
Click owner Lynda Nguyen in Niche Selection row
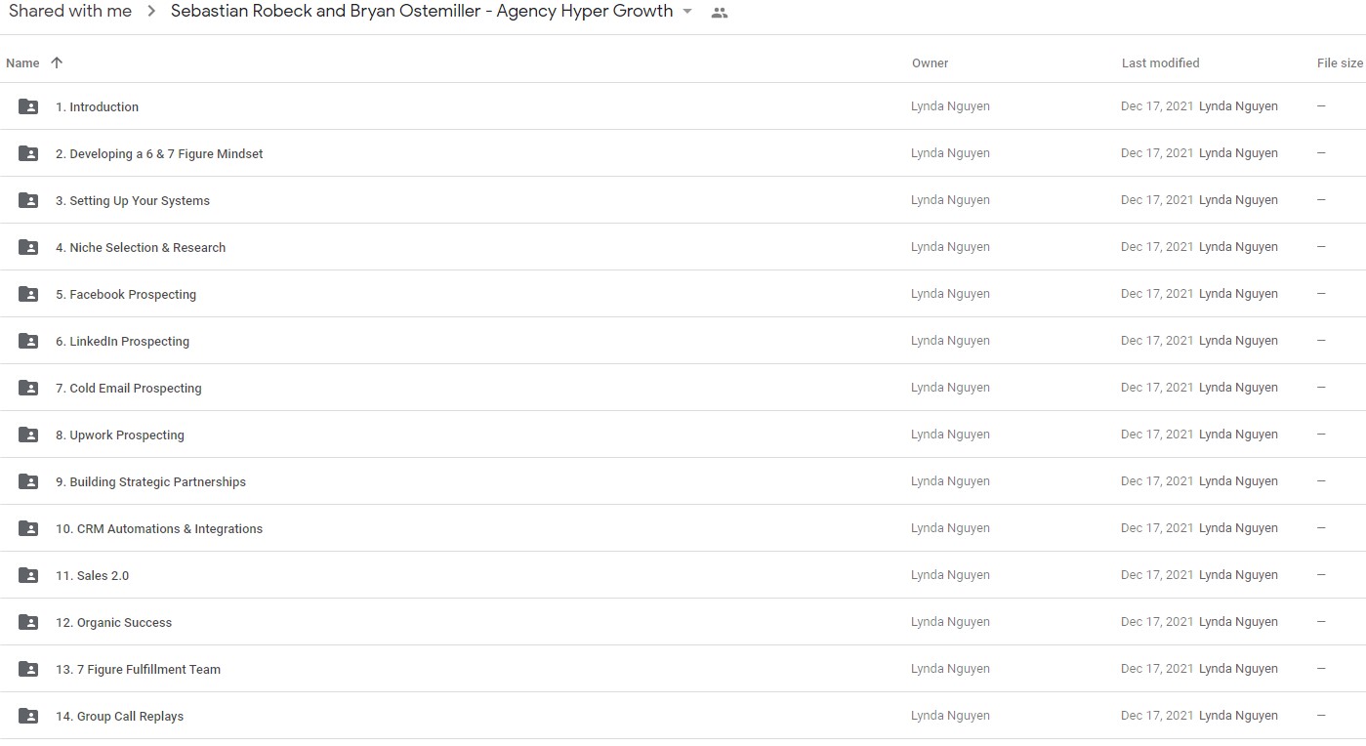950,247
